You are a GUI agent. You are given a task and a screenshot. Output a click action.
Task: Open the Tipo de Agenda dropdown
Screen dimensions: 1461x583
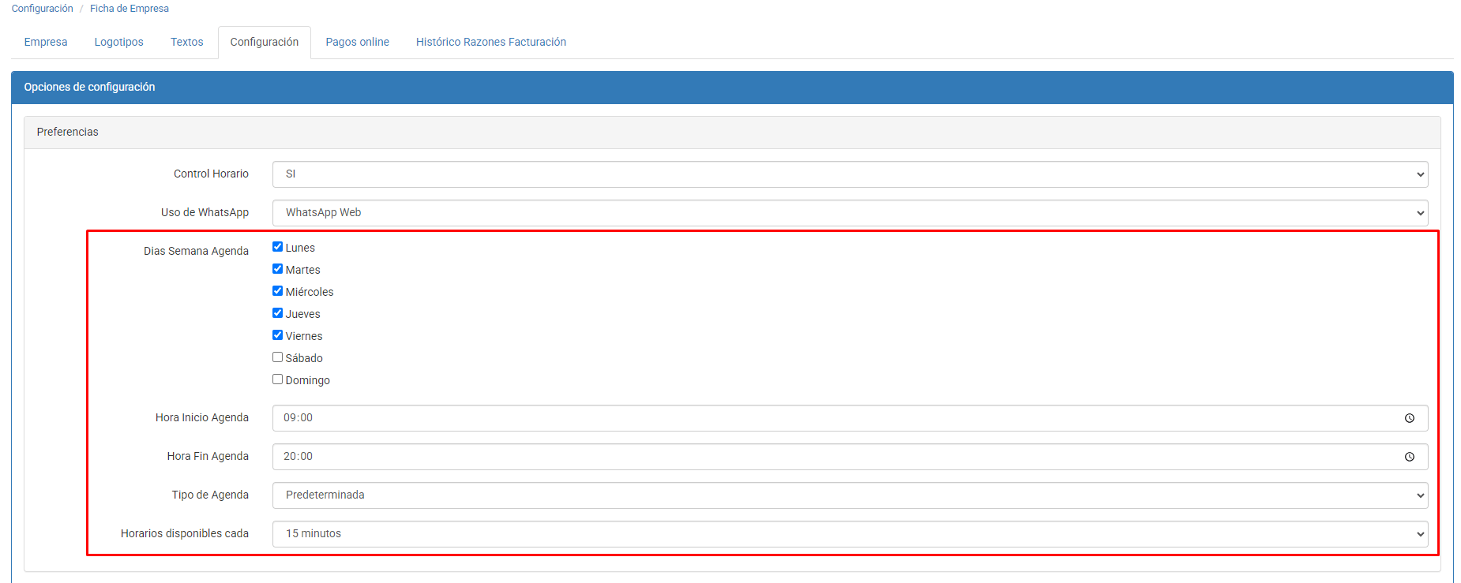849,495
